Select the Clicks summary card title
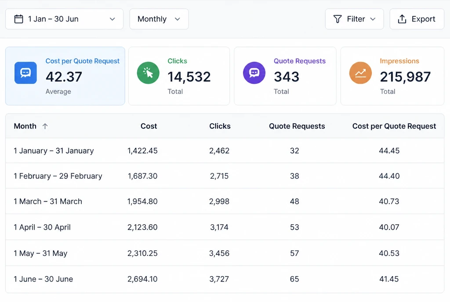 [x=178, y=61]
